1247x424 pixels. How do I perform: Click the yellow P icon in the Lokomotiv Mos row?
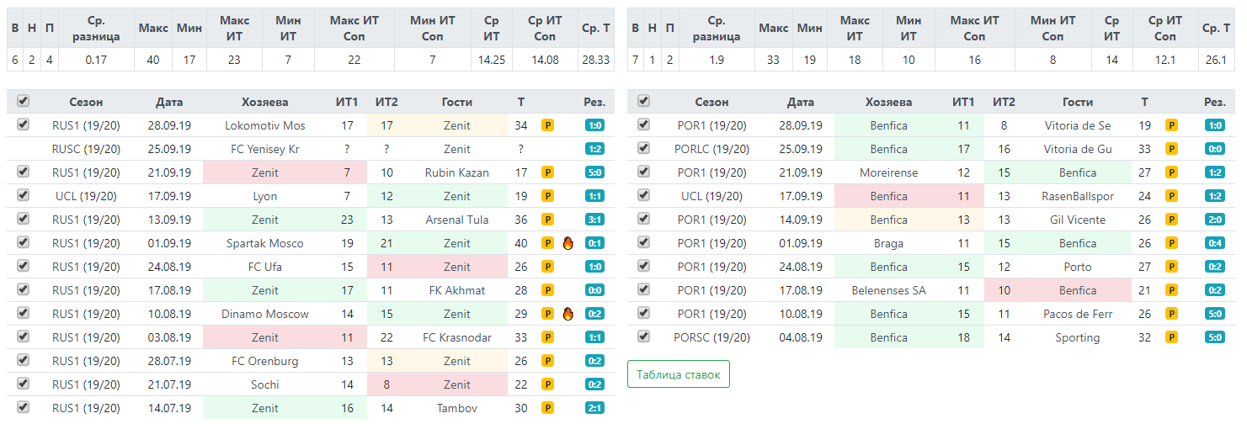547,125
